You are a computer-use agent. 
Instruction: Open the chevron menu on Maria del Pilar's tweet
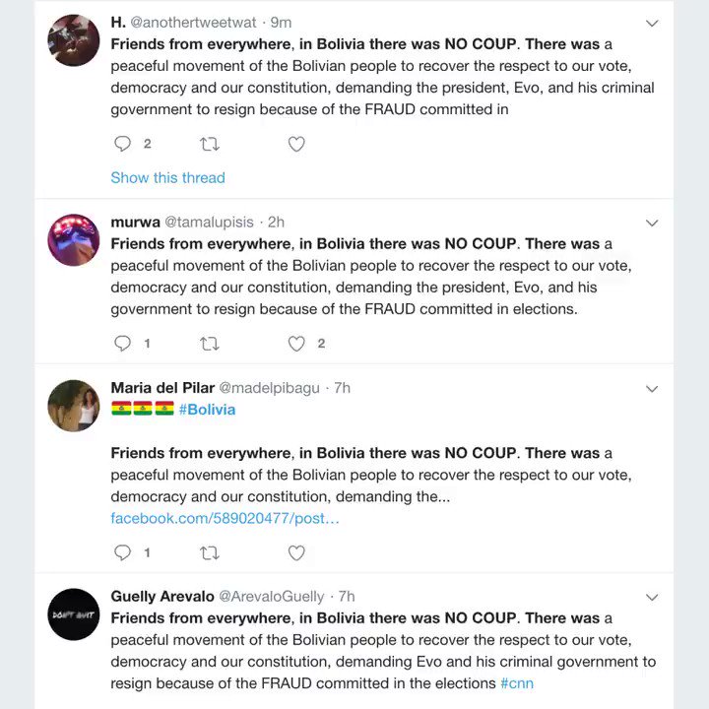pyautogui.click(x=652, y=389)
